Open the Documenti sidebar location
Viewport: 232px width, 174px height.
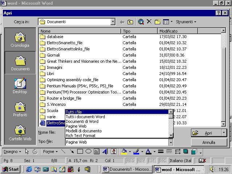click(x=20, y=63)
